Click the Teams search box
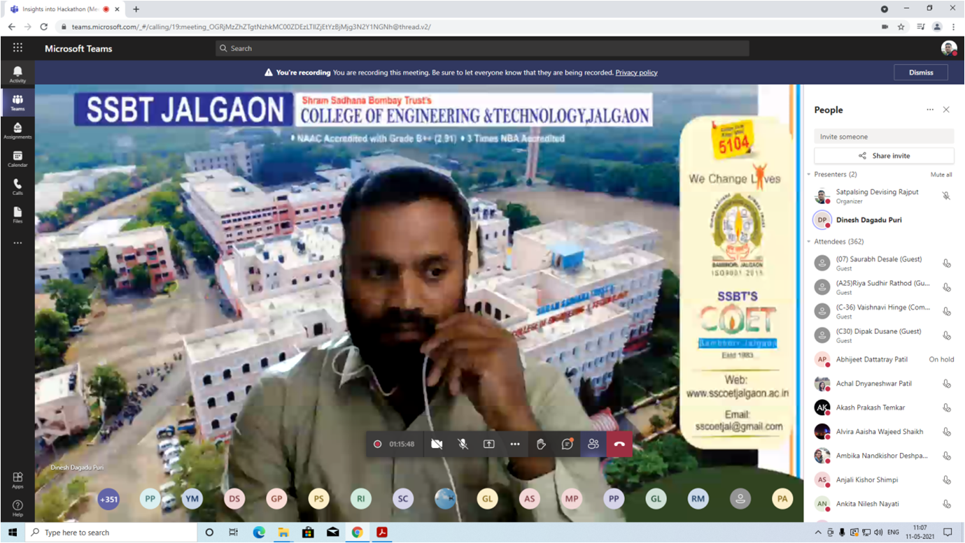Image resolution: width=965 pixels, height=543 pixels. coord(482,48)
